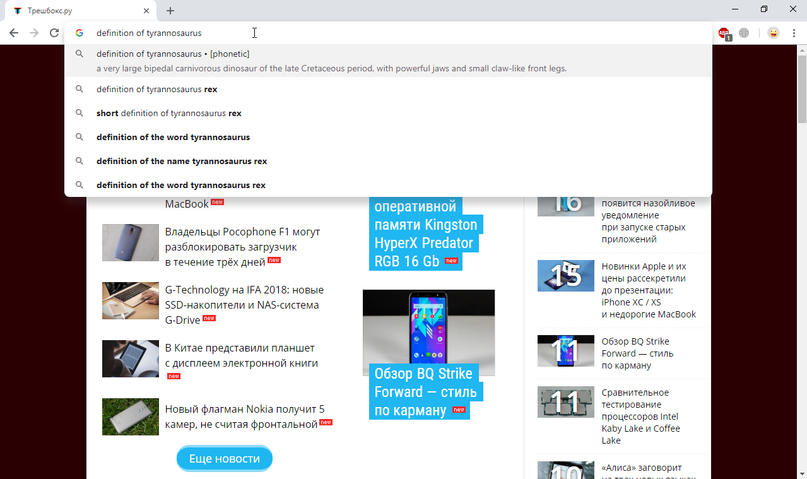
Task: Open Chrome three-dot menu
Action: click(794, 33)
